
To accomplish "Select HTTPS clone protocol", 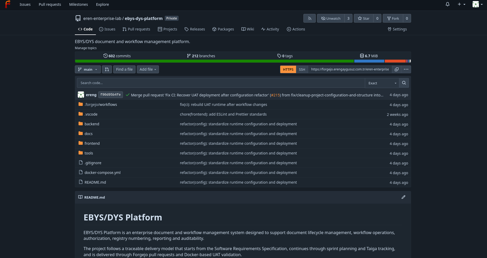I will click(x=288, y=69).
